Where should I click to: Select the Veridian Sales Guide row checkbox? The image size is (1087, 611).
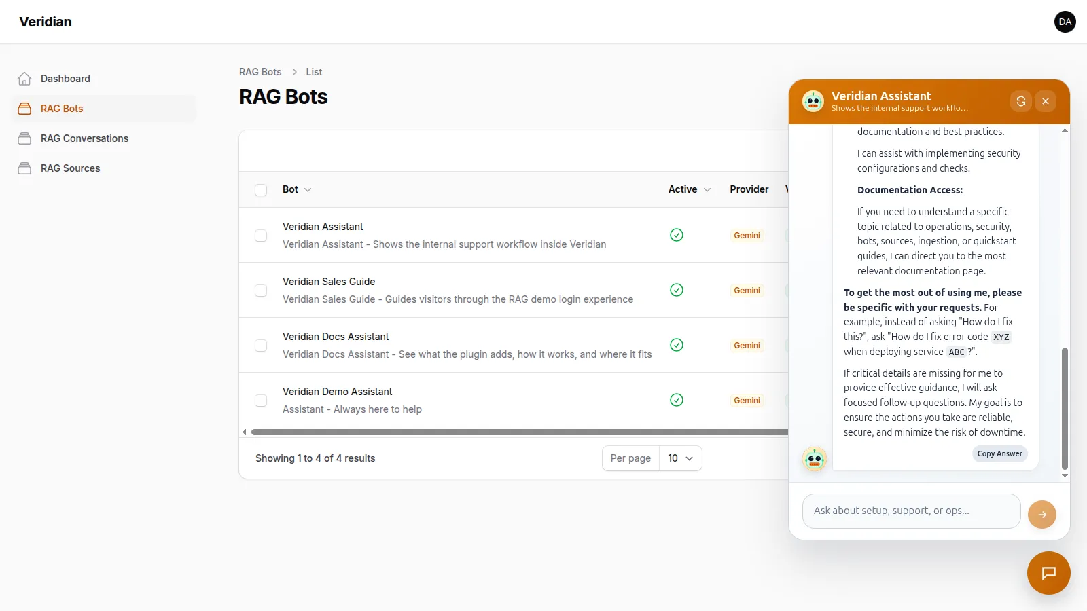point(261,291)
